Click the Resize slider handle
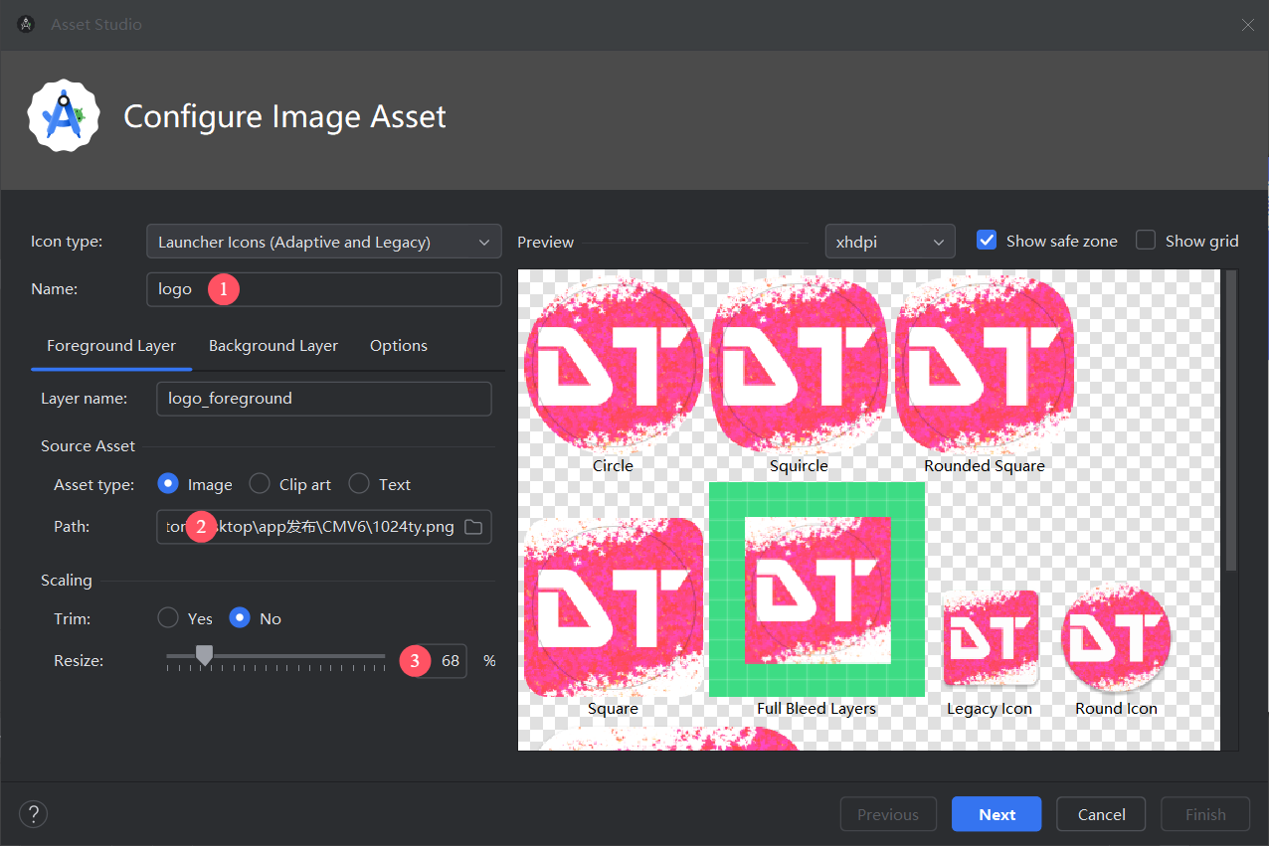 (204, 655)
